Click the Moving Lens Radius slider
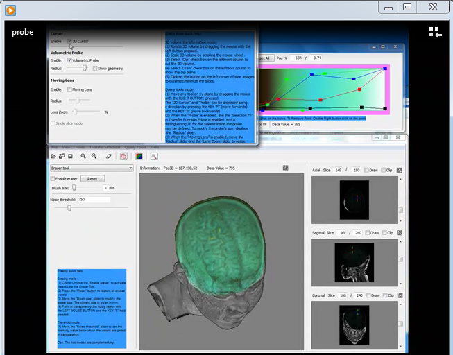The image size is (453, 355). (80, 101)
